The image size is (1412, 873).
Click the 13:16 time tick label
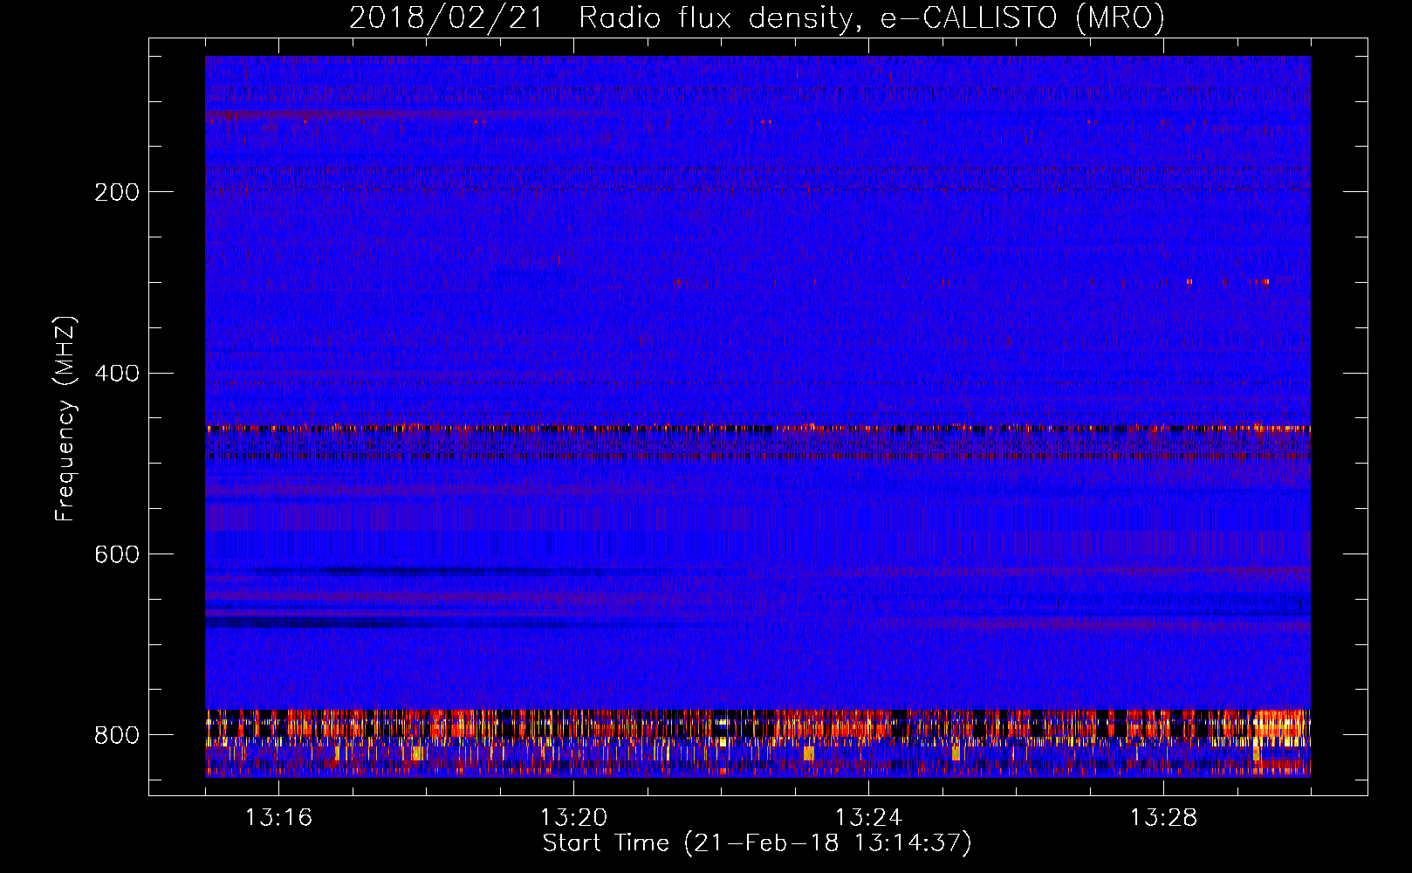pos(278,818)
